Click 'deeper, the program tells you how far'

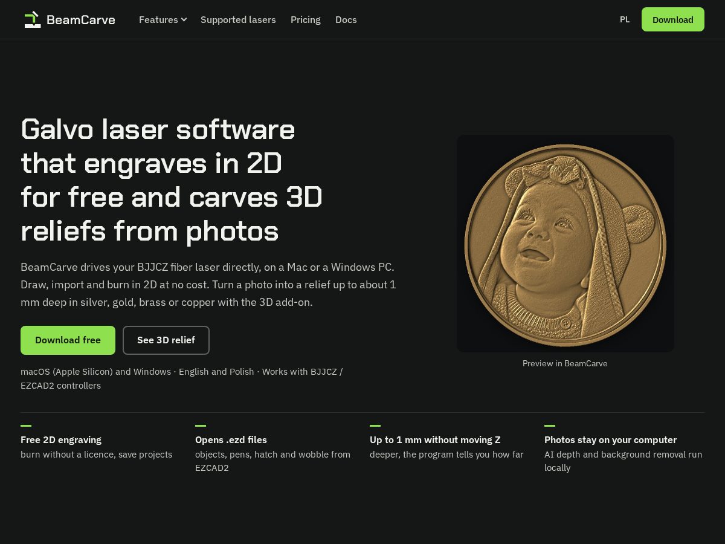446,455
